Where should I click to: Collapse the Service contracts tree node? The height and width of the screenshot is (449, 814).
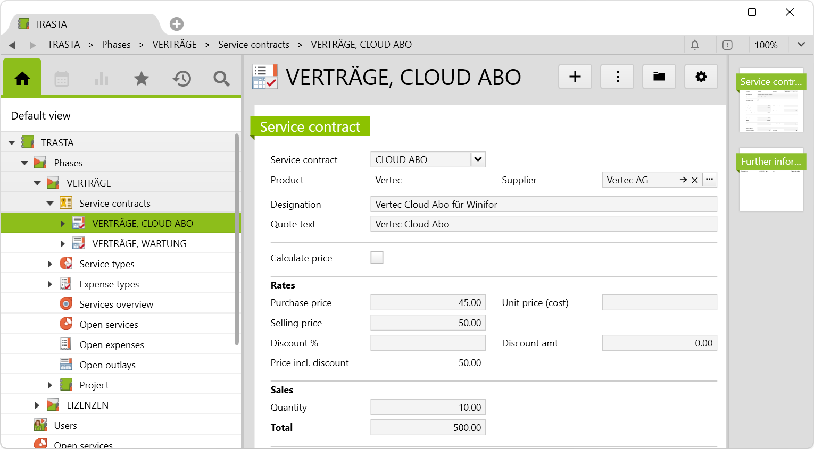(x=50, y=204)
